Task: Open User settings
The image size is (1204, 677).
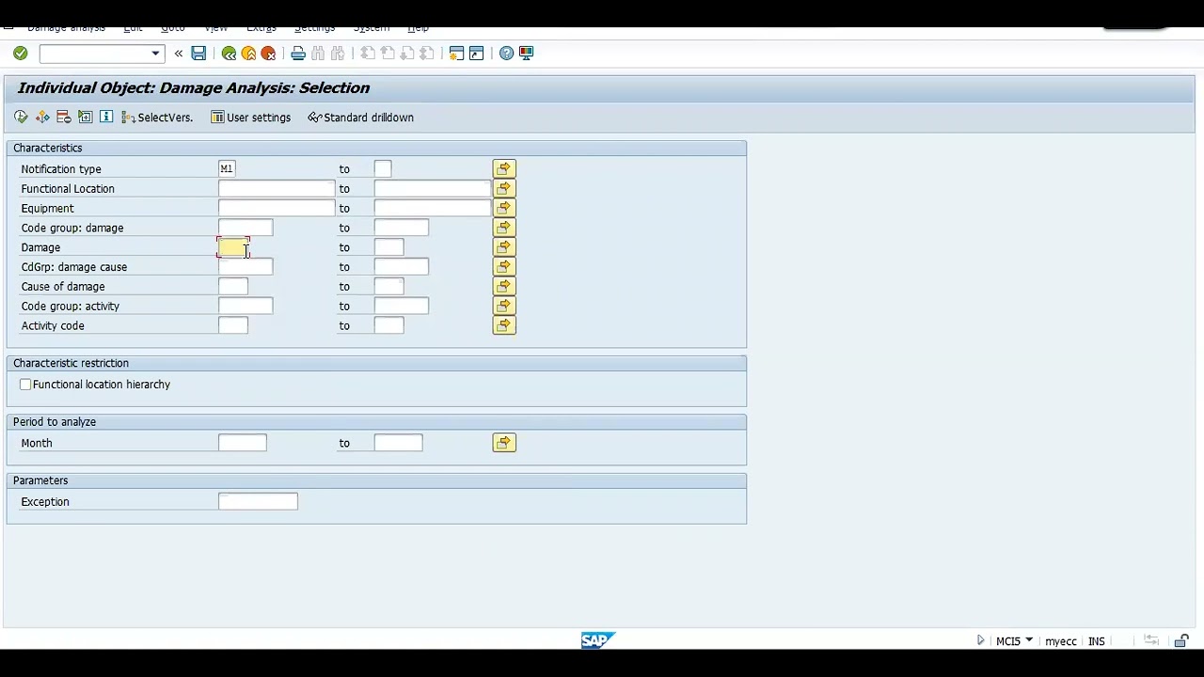Action: point(250,118)
